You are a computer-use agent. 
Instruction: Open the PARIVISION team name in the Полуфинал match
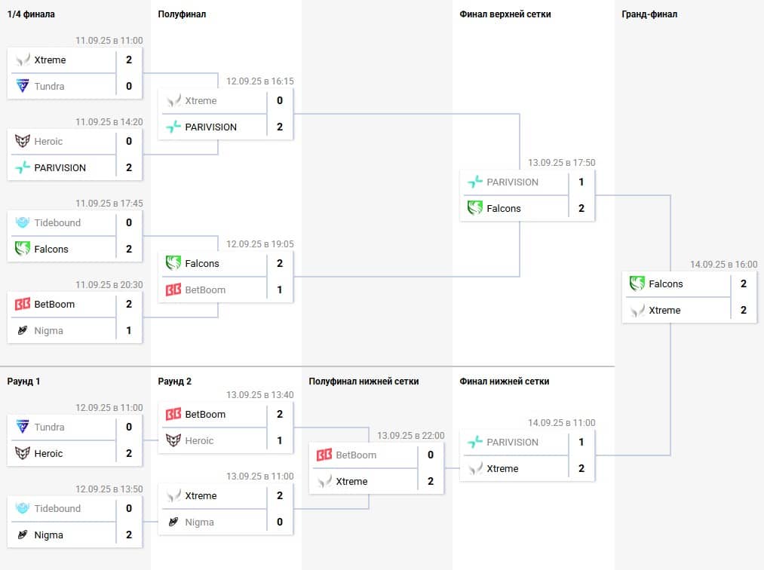pos(211,127)
